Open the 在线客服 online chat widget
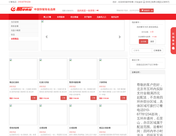The width and height of the screenshot is (176, 136). pos(173,41)
